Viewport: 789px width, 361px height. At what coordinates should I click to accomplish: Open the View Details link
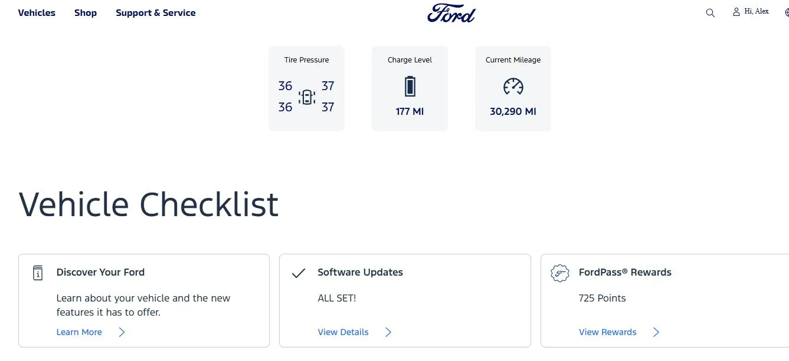tap(343, 332)
